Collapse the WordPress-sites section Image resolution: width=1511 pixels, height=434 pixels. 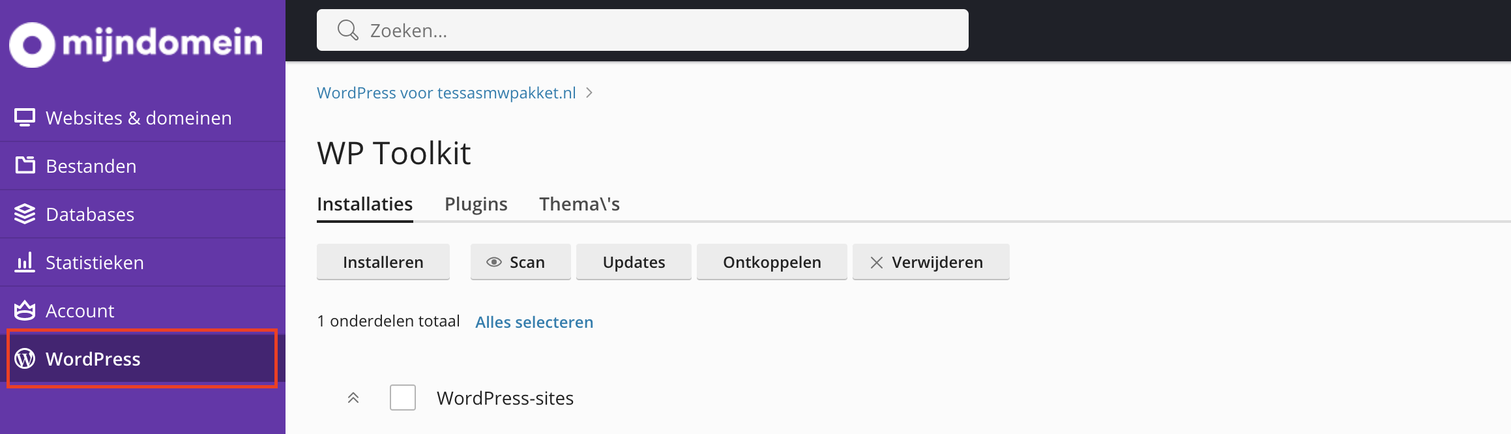tap(353, 398)
